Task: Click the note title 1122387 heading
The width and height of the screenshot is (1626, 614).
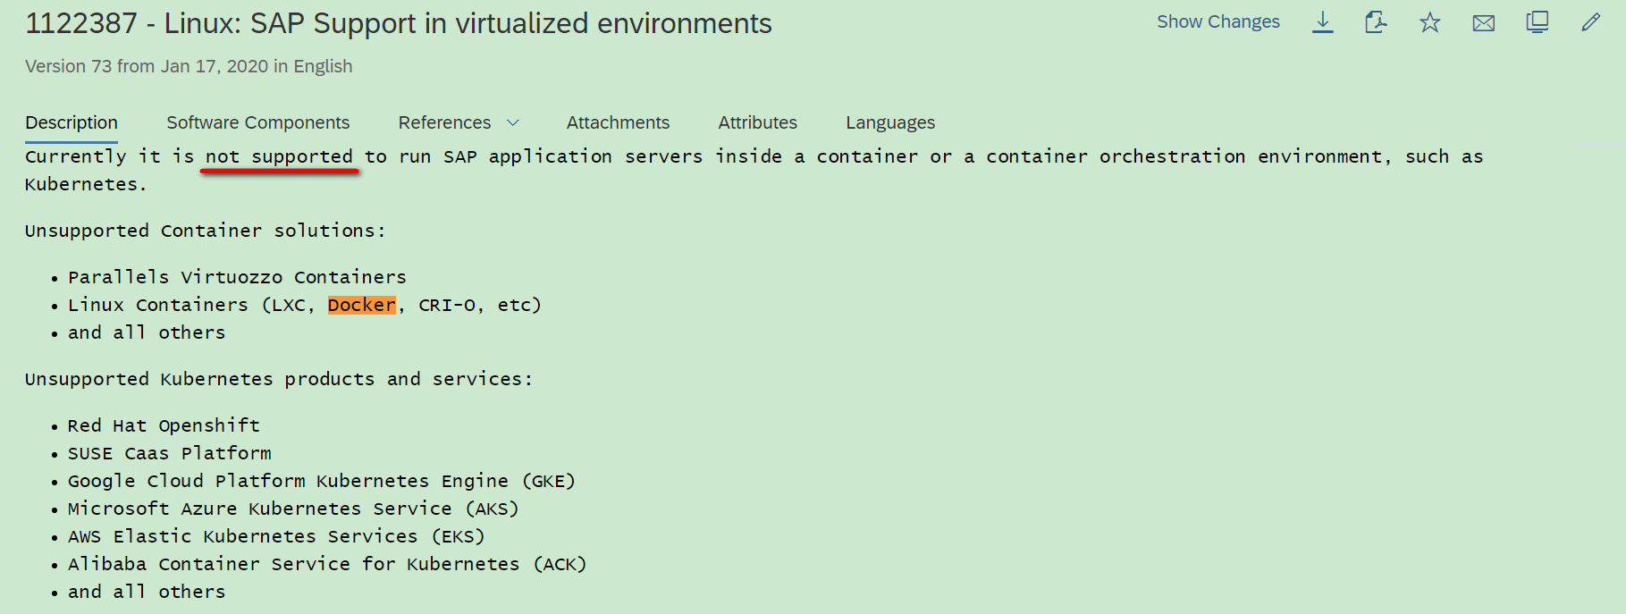Action: pyautogui.click(x=399, y=23)
